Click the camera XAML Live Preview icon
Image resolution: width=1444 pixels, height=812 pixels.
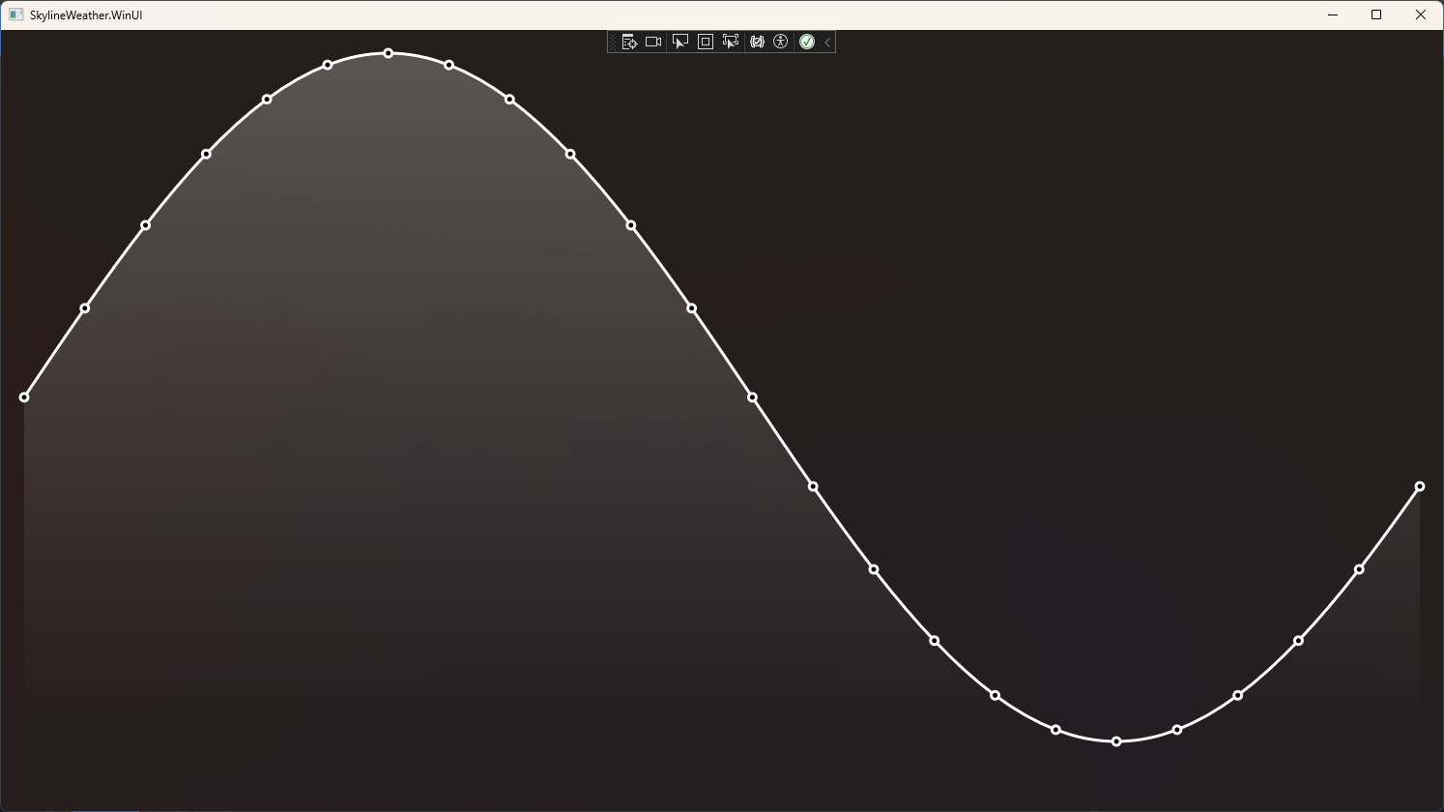click(653, 42)
